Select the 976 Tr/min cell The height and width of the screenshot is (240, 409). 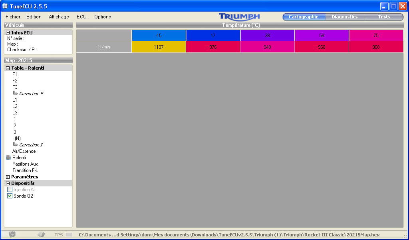coord(213,47)
